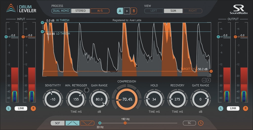Select the input R channel button
Viewport: 253px width, 130px height.
point(33,109)
